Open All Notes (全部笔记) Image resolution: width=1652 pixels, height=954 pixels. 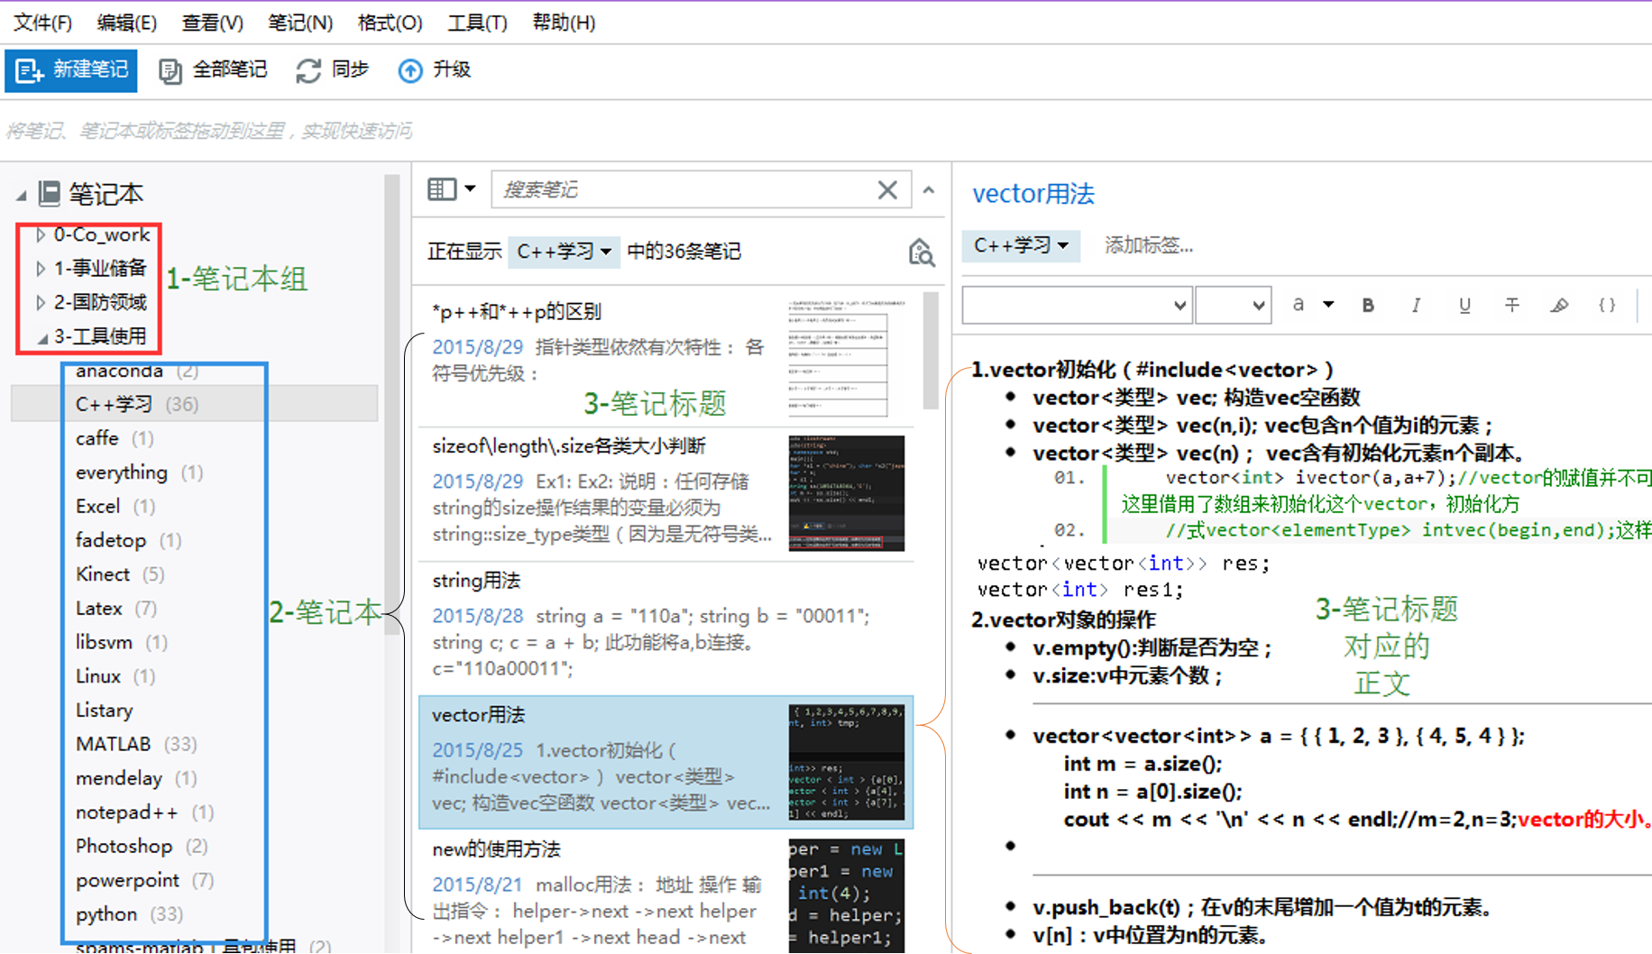213,70
